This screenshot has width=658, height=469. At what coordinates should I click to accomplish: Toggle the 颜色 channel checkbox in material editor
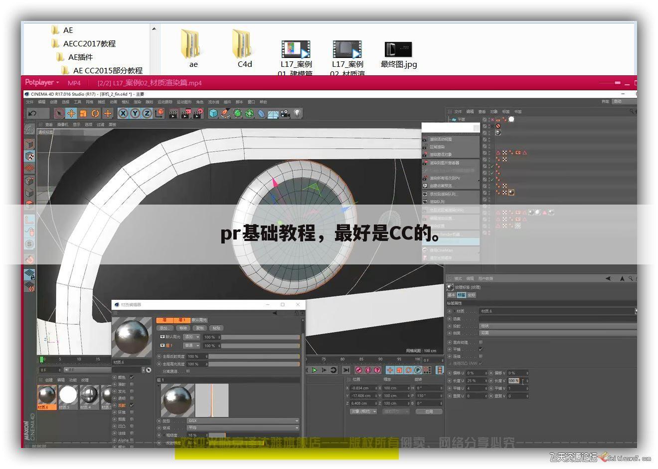tap(132, 377)
